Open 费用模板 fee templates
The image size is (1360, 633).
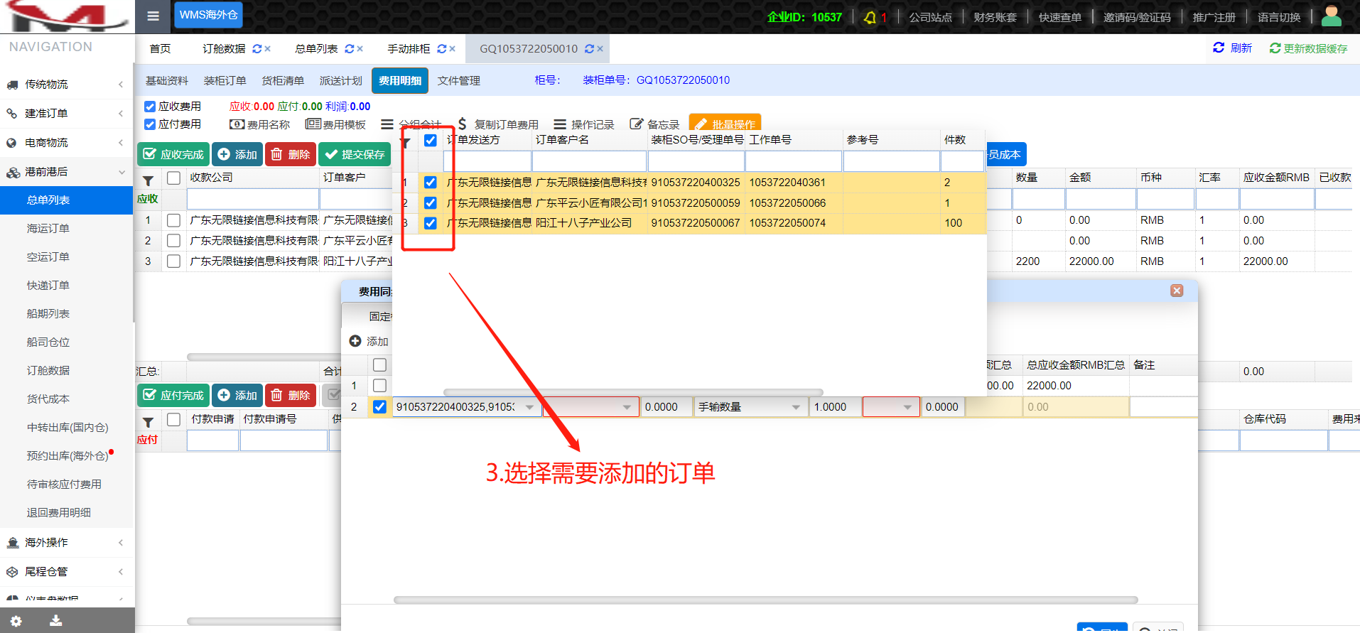tap(335, 124)
